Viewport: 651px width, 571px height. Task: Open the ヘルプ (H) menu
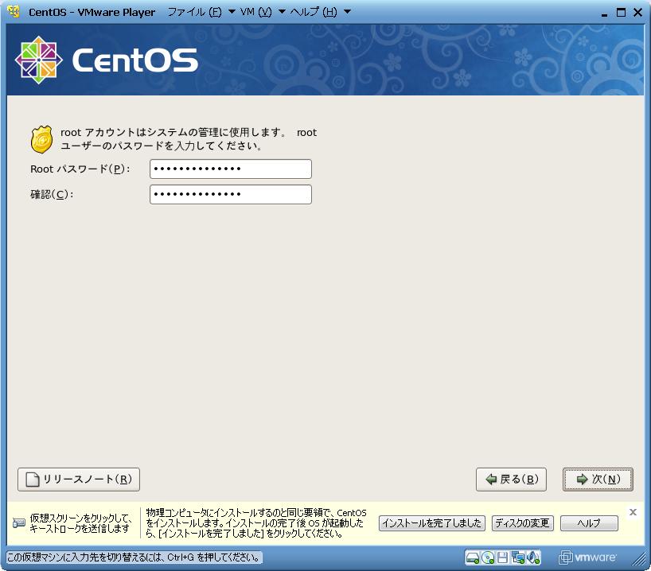pos(314,12)
